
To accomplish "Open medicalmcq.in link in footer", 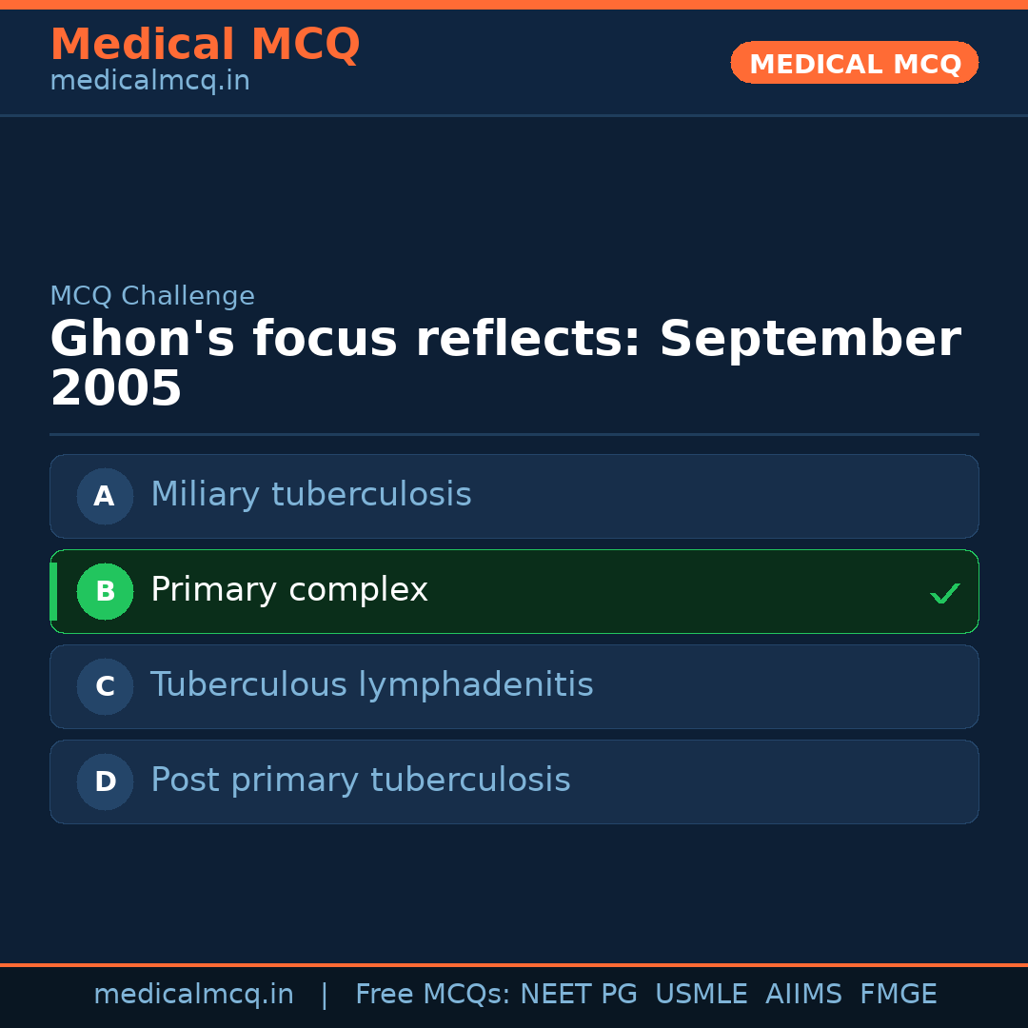I will (x=193, y=995).
